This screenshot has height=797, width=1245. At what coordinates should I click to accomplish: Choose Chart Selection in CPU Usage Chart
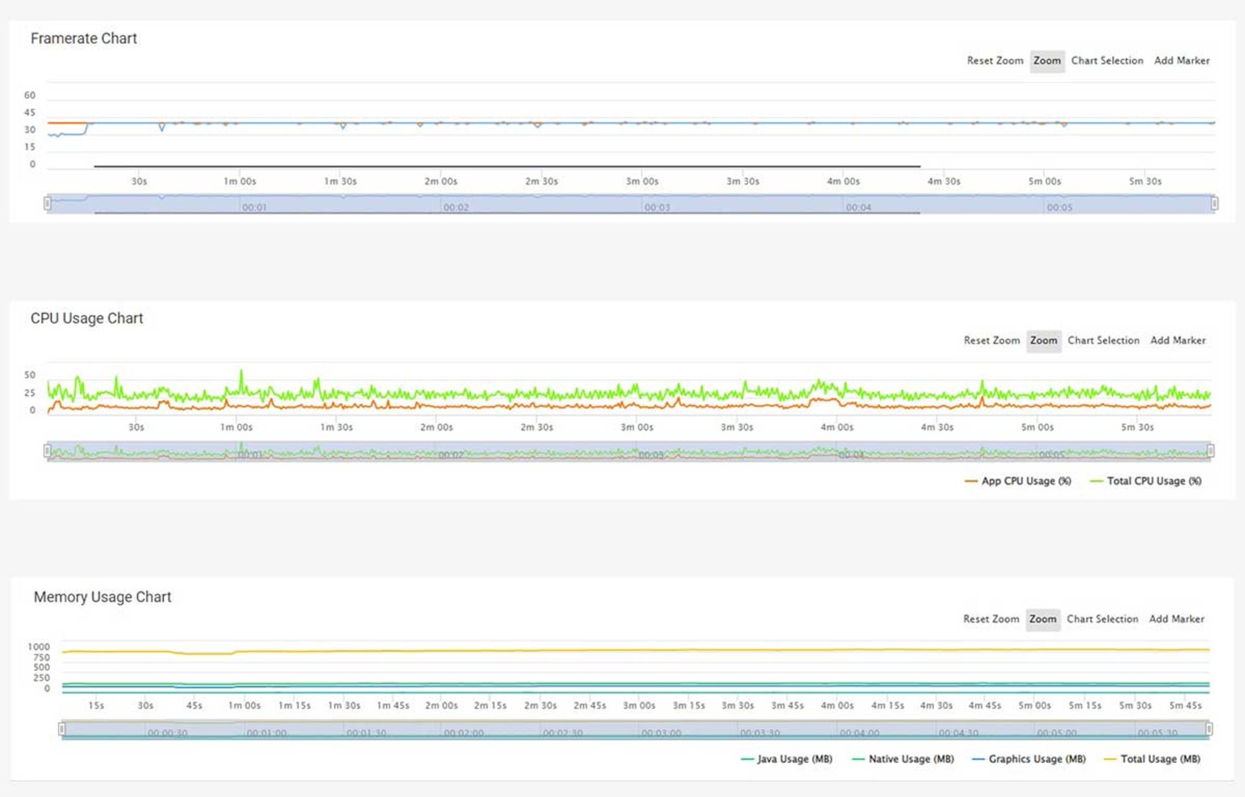coord(1103,340)
